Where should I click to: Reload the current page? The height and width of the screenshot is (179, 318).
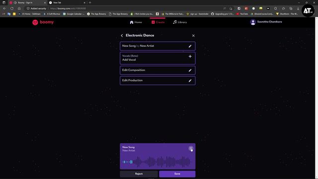tap(12, 8)
